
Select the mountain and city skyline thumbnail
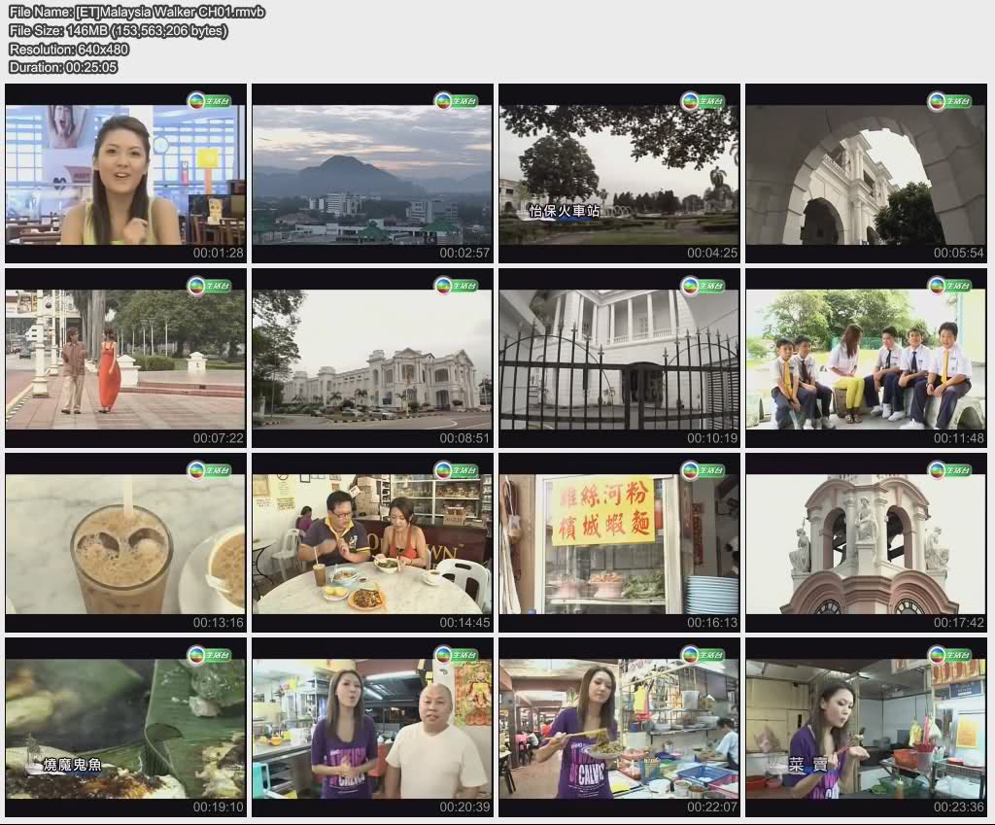pyautogui.click(x=372, y=173)
